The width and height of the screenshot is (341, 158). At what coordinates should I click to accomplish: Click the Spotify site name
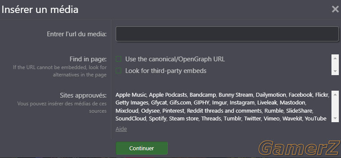click(158, 119)
